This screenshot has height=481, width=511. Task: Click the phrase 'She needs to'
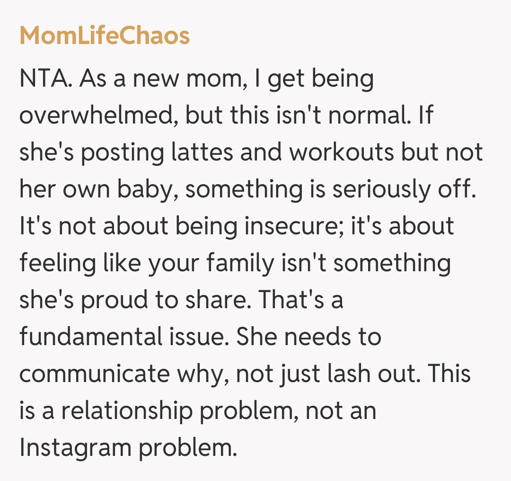tap(308, 337)
